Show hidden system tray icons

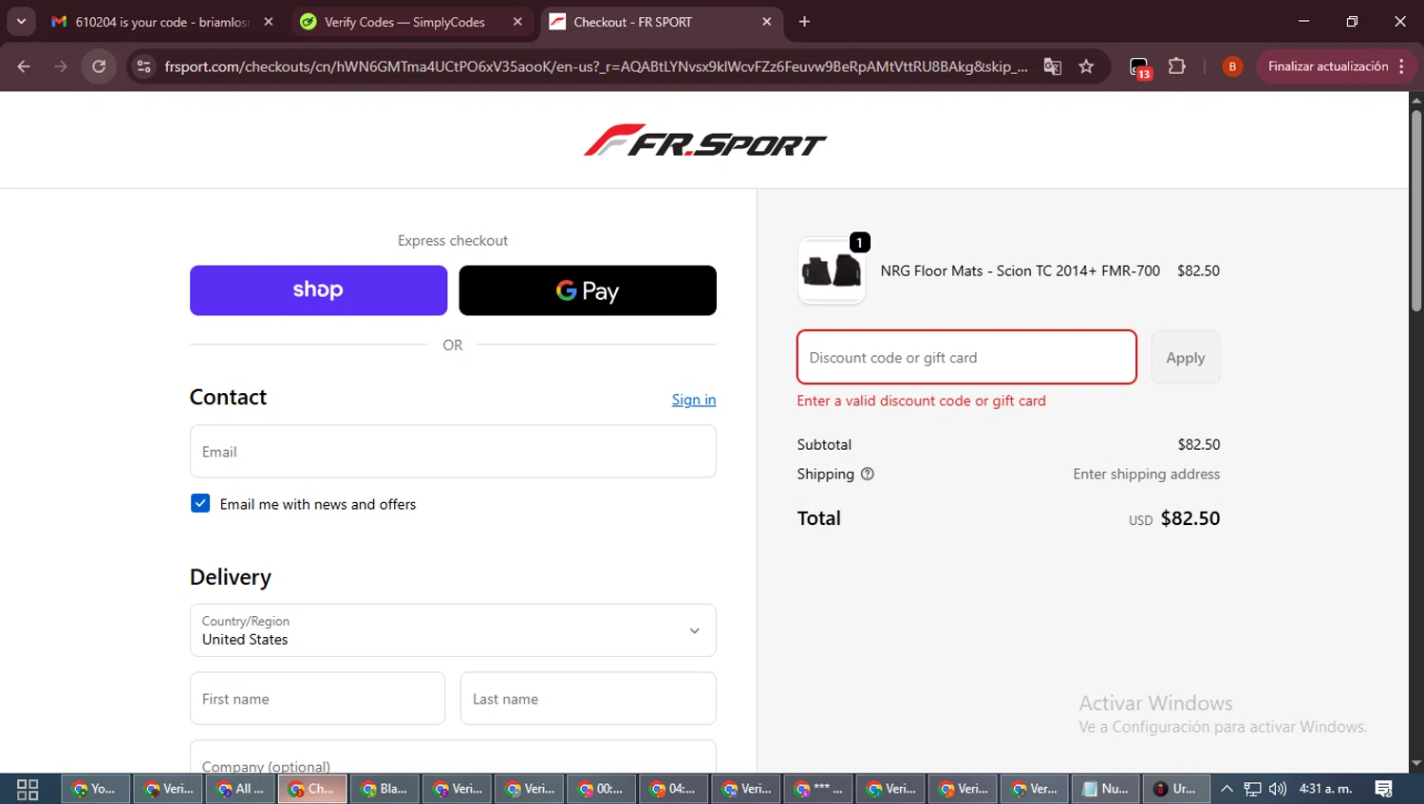[1227, 789]
